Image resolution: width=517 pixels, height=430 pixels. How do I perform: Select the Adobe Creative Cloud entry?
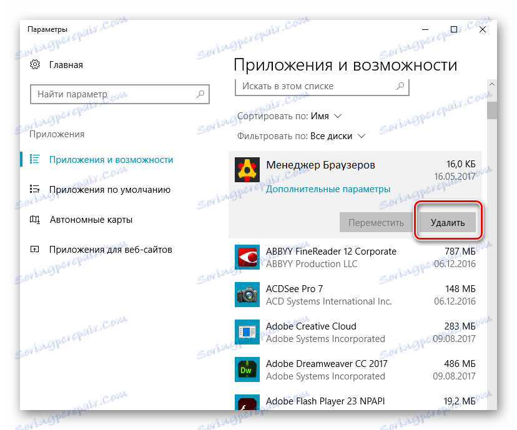[355, 332]
